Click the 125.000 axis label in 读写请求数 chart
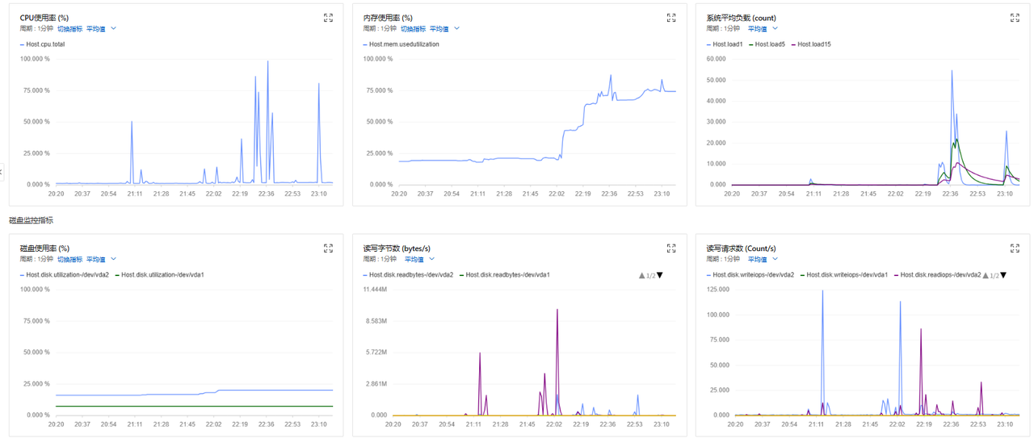 click(x=718, y=289)
